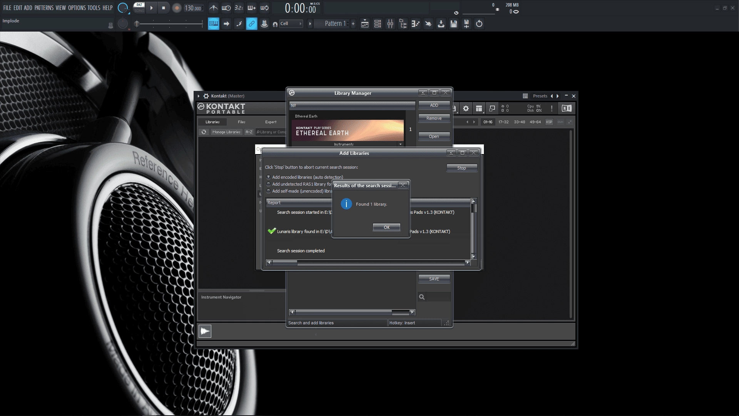This screenshot has width=739, height=416.
Task: Select rack page 01-16
Action: 488,122
